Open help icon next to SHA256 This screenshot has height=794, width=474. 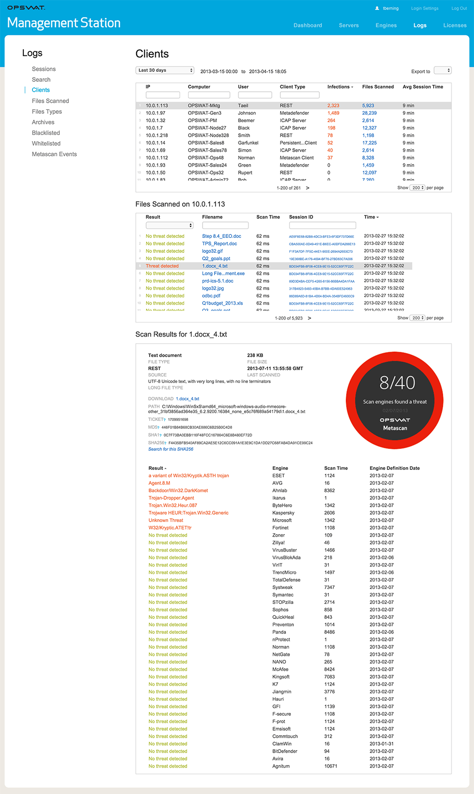[165, 443]
